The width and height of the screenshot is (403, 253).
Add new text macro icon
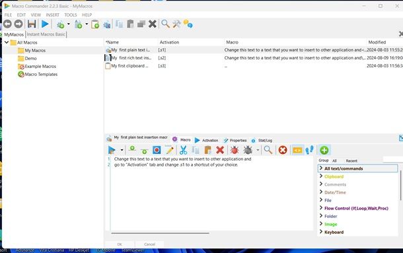[x=78, y=24]
